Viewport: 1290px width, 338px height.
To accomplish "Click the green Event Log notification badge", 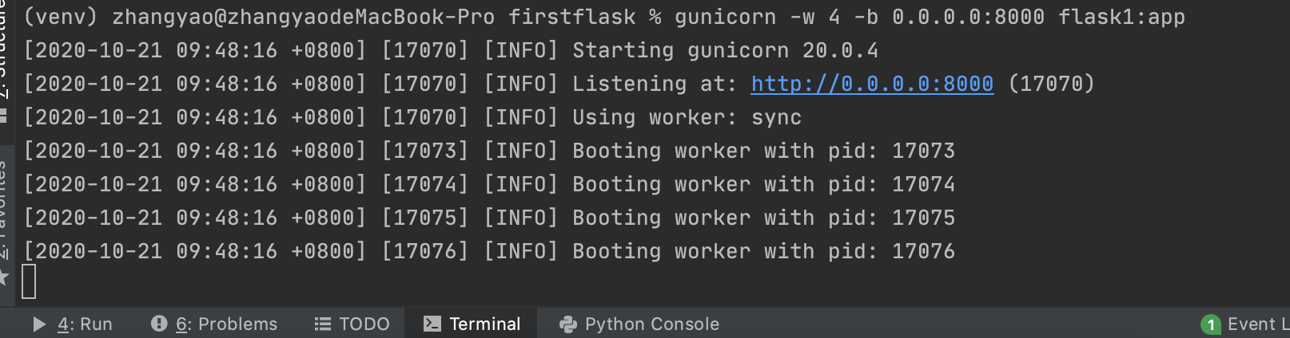I will coord(1210,324).
